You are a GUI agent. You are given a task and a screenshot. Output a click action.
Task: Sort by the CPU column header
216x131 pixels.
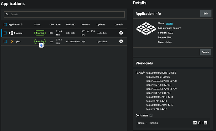click(52, 24)
